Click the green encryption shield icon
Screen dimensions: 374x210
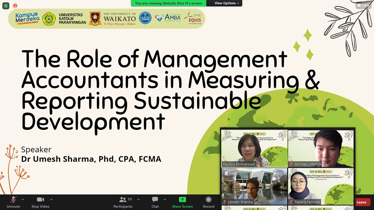[x=6, y=6]
